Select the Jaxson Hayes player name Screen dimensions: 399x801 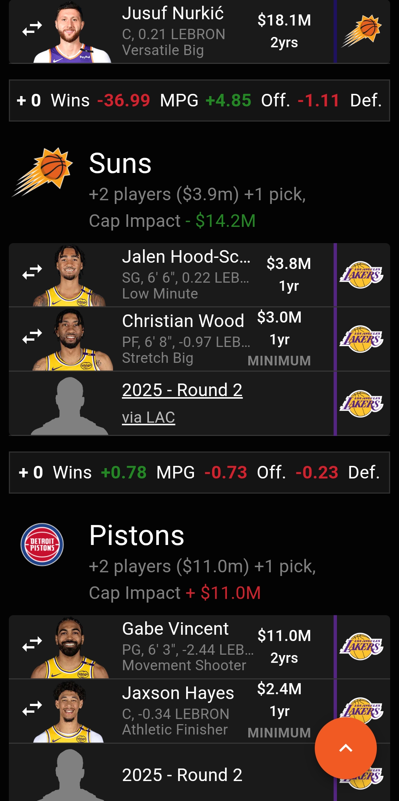[x=178, y=693]
